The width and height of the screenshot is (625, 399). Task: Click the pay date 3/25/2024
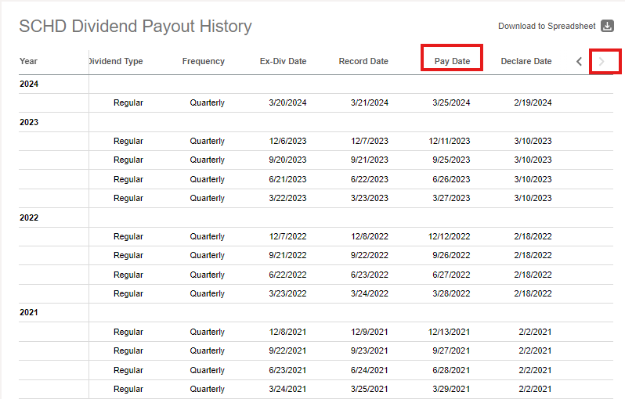tap(451, 102)
